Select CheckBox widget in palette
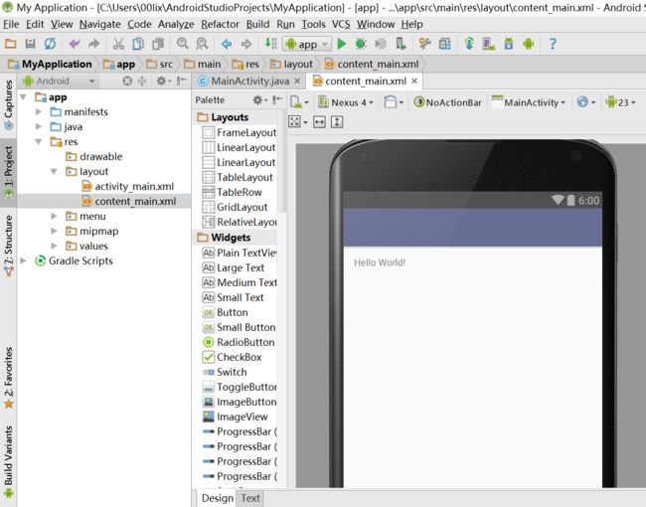Viewport: 646px width, 507px height. (x=233, y=357)
